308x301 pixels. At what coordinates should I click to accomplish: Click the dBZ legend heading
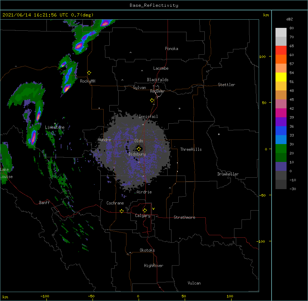click(x=289, y=19)
